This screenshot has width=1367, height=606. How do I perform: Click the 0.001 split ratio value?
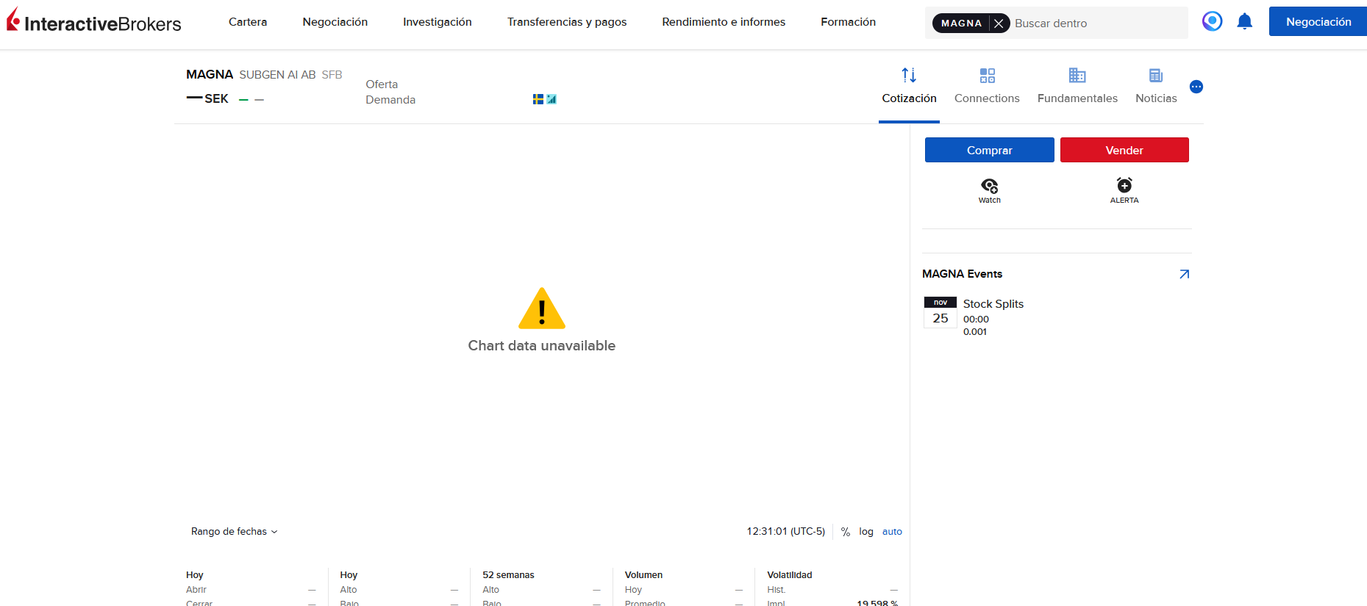[x=975, y=332]
